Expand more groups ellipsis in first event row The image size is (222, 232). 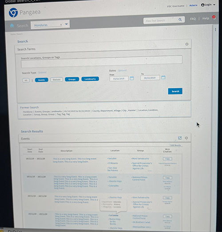coord(150,171)
